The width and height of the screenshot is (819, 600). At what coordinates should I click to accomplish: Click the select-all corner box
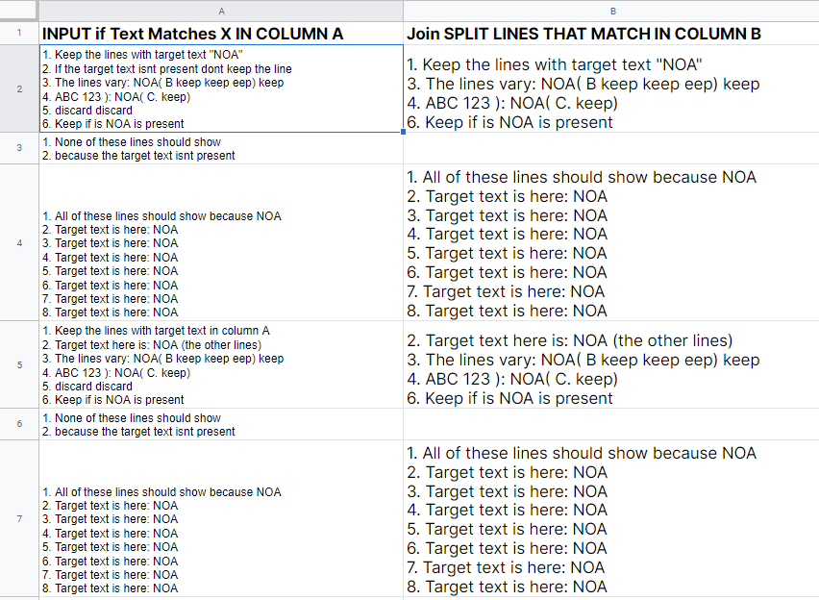(x=19, y=11)
